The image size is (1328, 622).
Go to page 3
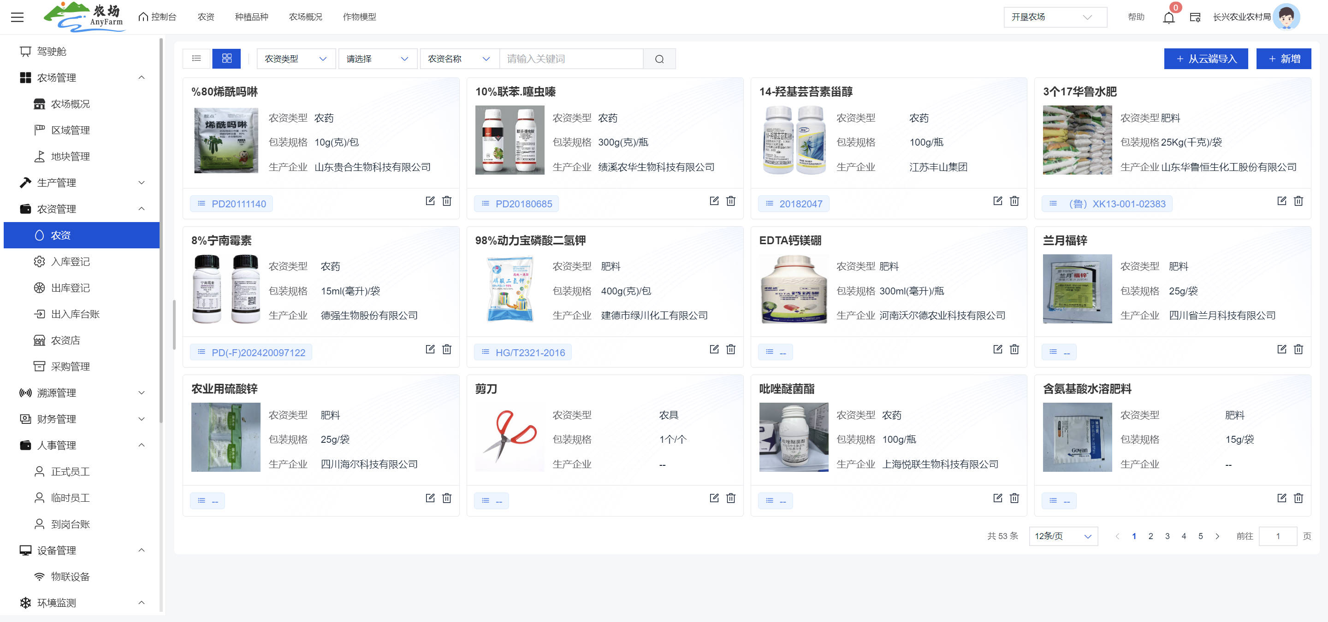pyautogui.click(x=1167, y=536)
